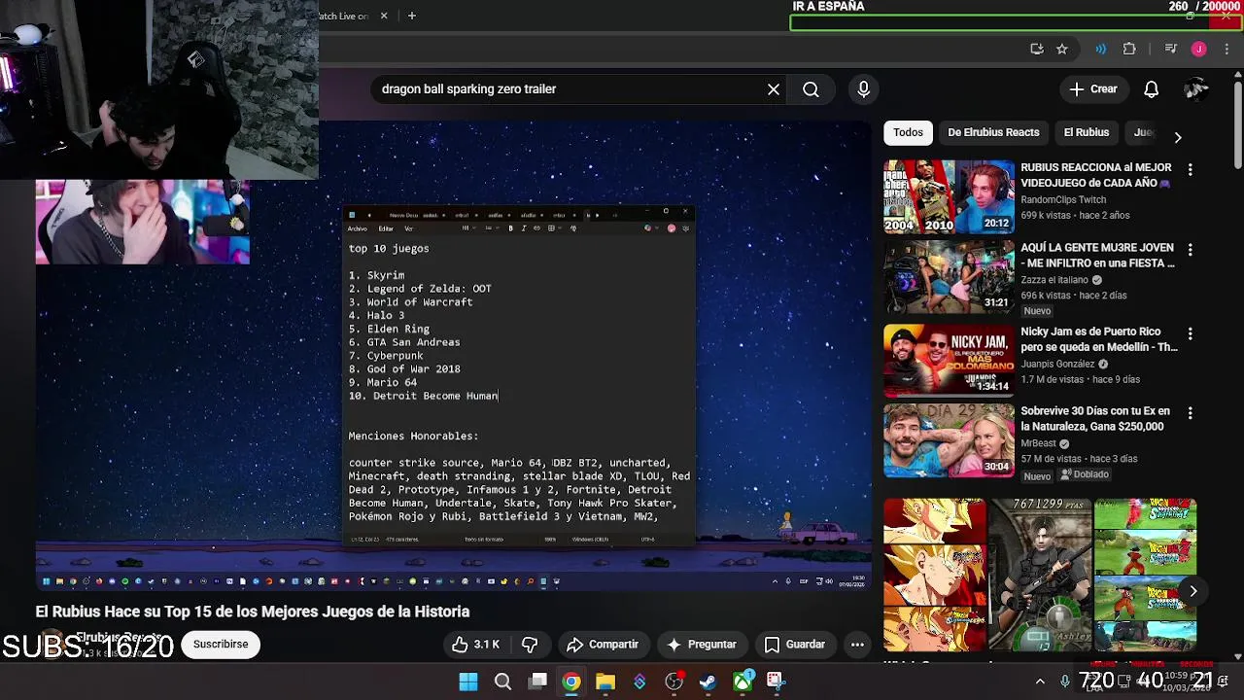
Task: Click the YouTube search magnifier button
Action: 811,89
